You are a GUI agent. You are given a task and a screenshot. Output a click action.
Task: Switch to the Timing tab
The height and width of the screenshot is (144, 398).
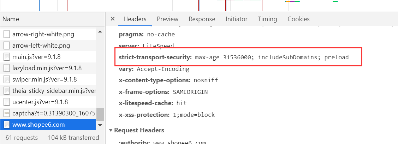(267, 19)
